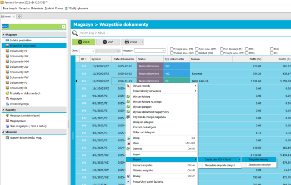
Task: Toggle Wydanie zew. (WZ) checkbox
Action: point(172,53)
